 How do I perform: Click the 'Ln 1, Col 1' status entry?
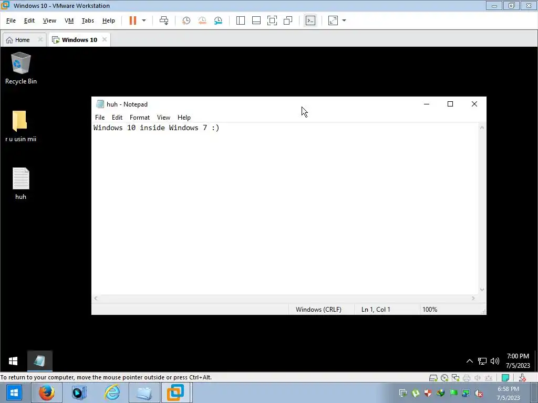click(x=376, y=310)
